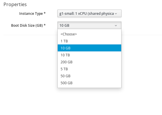Click the required asterisk next to Instance Type
The height and width of the screenshot is (115, 162).
[45, 13]
